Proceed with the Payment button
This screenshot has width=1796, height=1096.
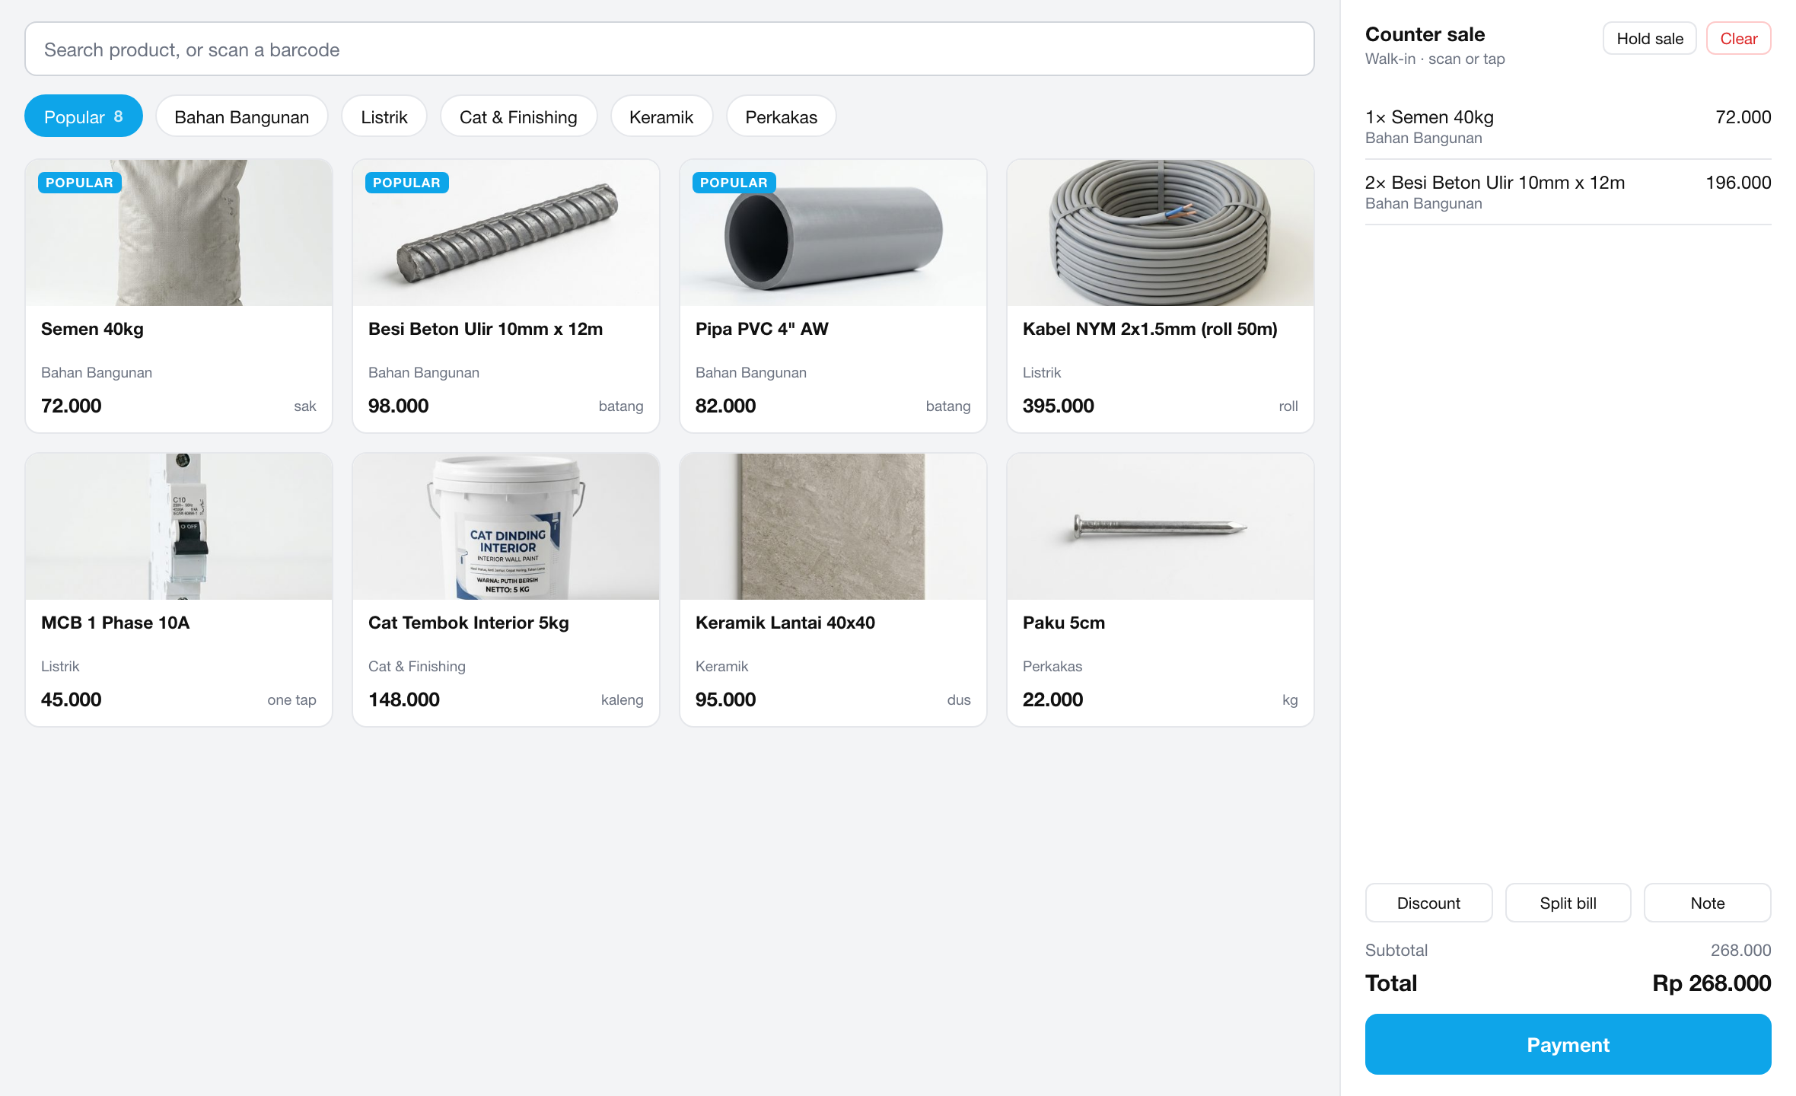pos(1568,1045)
